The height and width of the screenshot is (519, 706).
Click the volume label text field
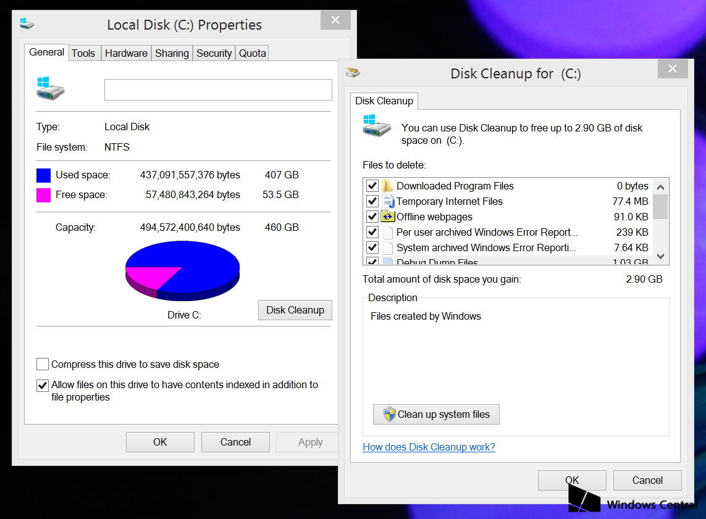coord(217,89)
